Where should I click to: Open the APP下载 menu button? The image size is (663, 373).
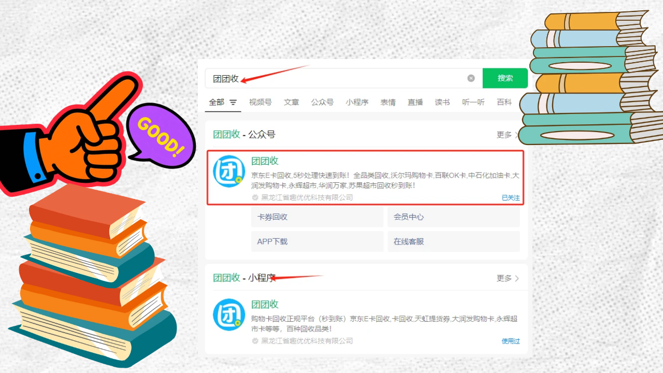tap(317, 242)
